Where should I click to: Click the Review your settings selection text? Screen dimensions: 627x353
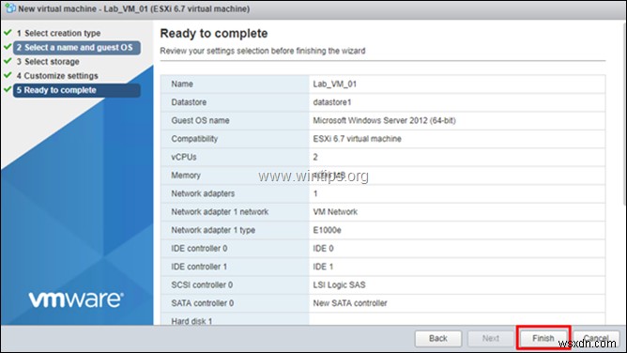(x=262, y=51)
